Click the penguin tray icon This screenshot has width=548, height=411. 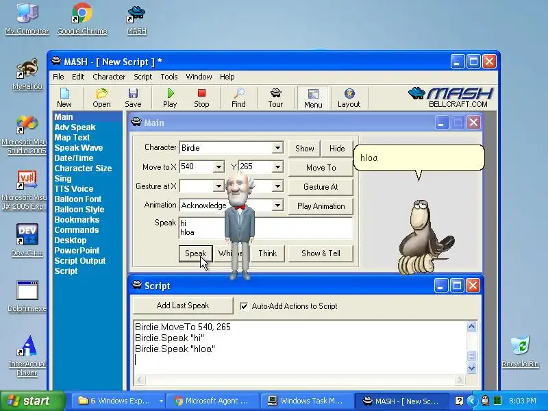pyautogui.click(x=485, y=401)
